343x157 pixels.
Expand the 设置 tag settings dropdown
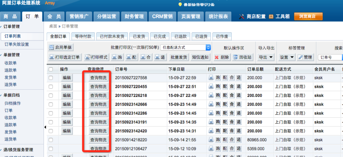pyautogui.click(x=286, y=57)
